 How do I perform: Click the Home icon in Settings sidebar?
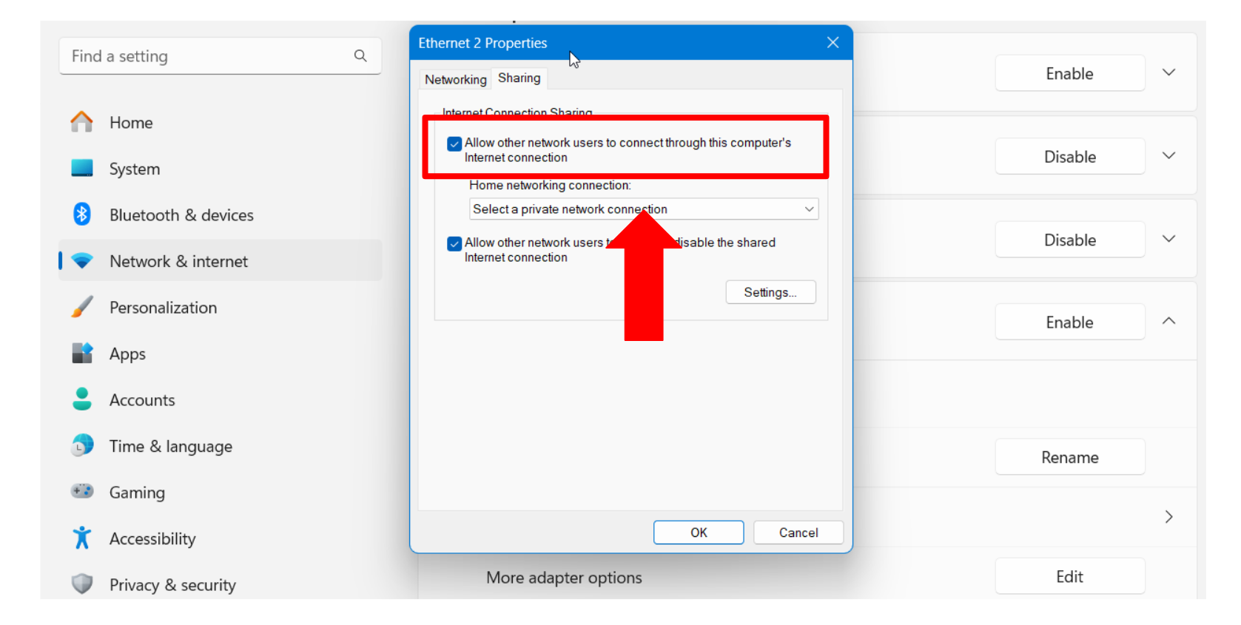pos(81,122)
